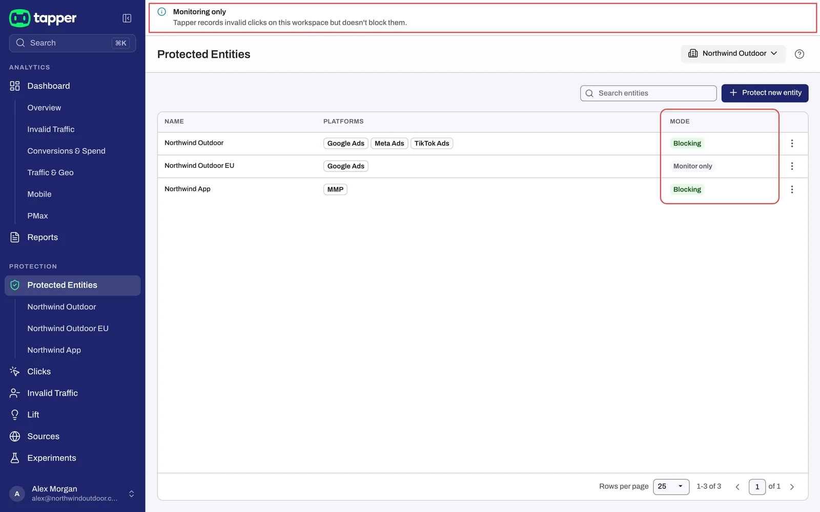This screenshot has width=820, height=512.
Task: Select Northwind App in sidebar
Action: (x=54, y=350)
